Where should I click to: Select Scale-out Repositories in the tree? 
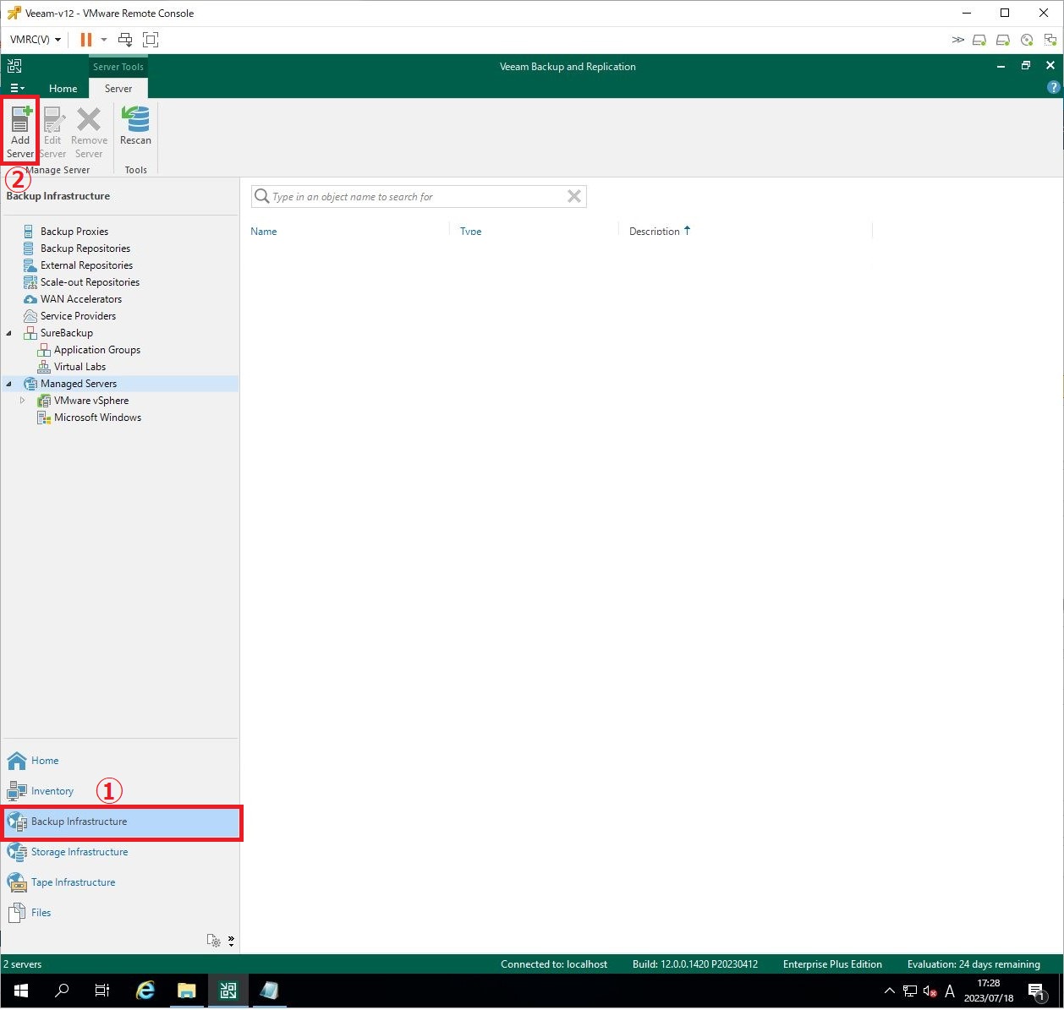coord(90,282)
